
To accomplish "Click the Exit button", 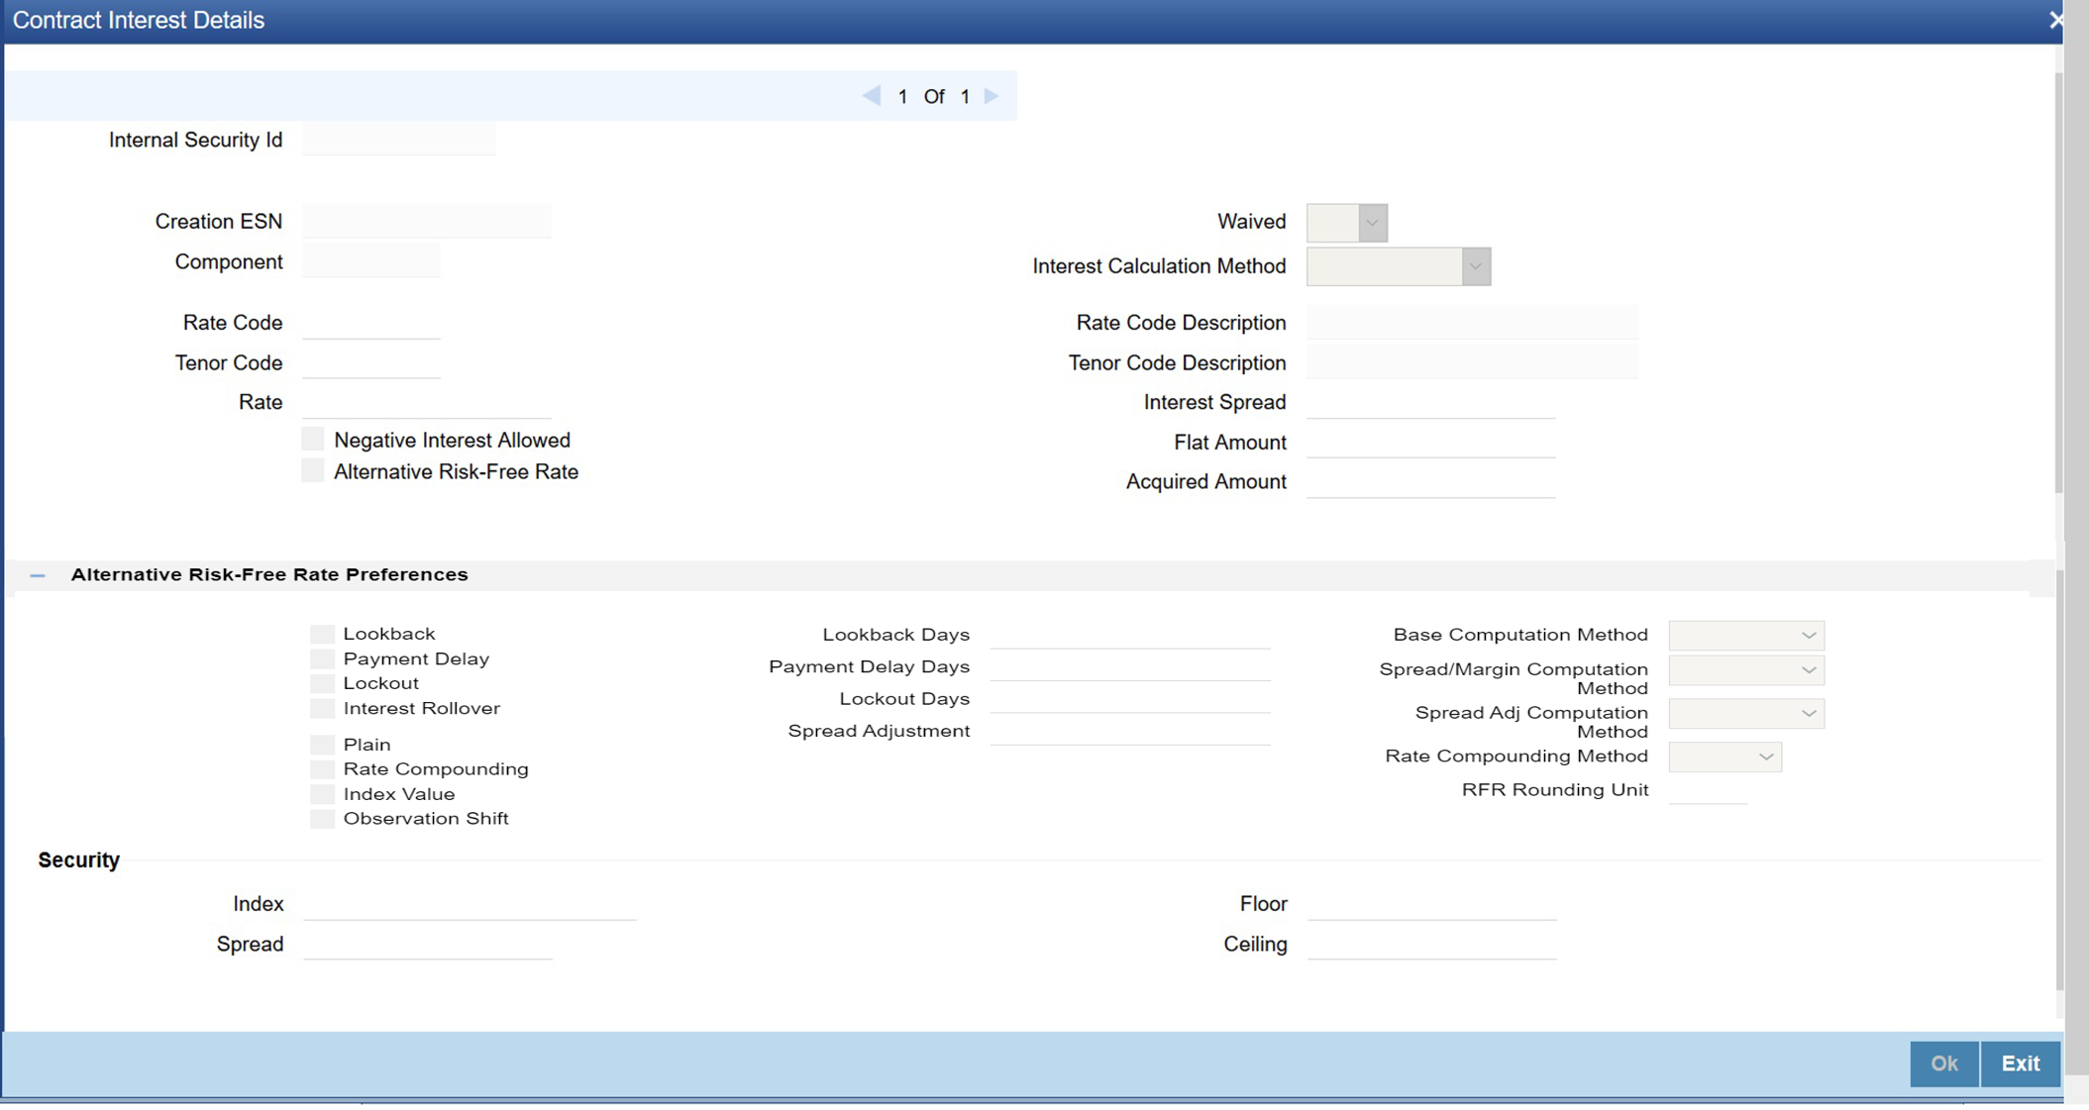I will tap(2020, 1063).
